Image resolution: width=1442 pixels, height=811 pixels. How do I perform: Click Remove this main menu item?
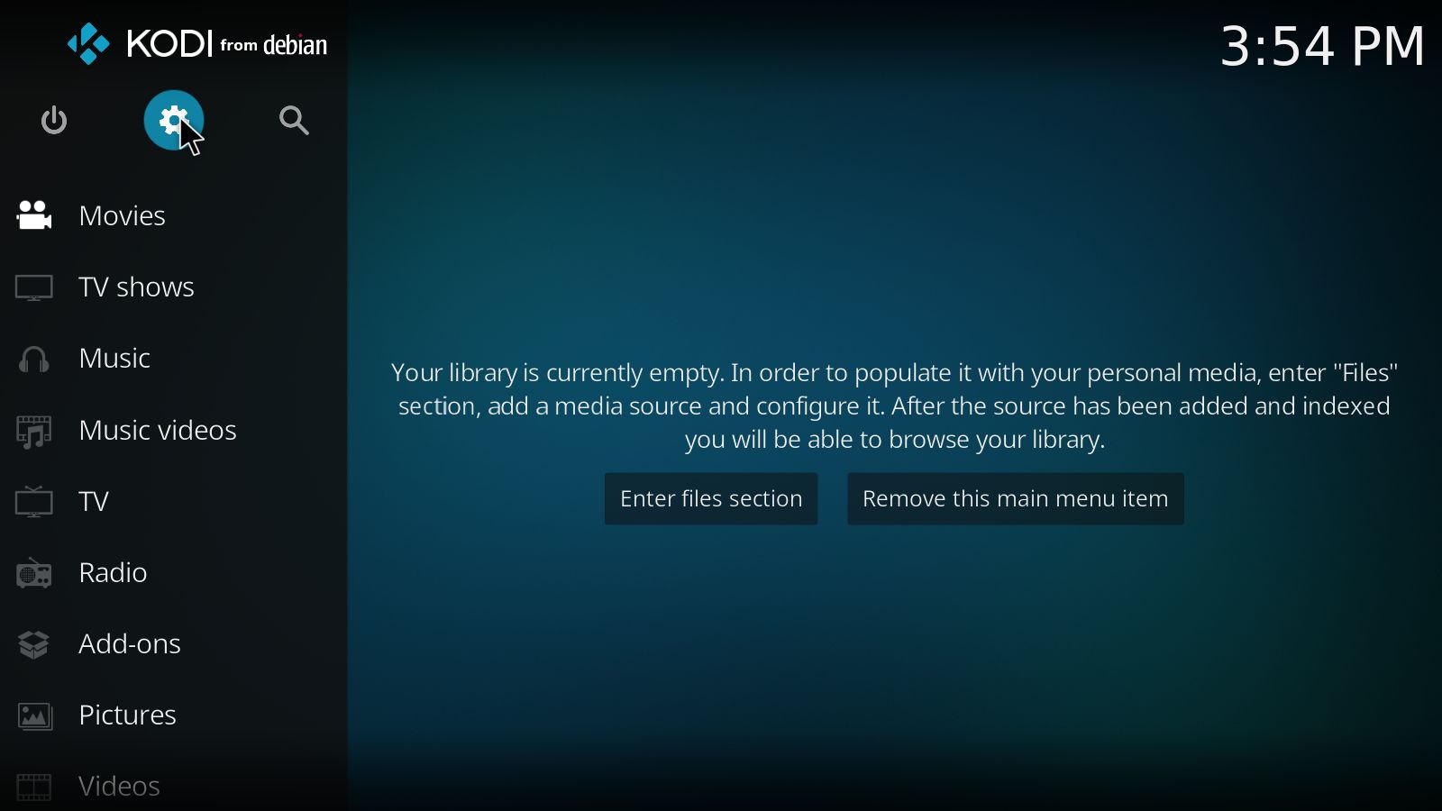tap(1015, 499)
